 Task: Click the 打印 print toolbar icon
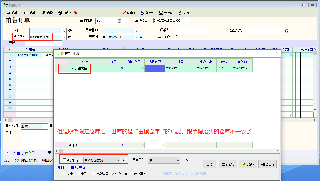[x=60, y=13]
